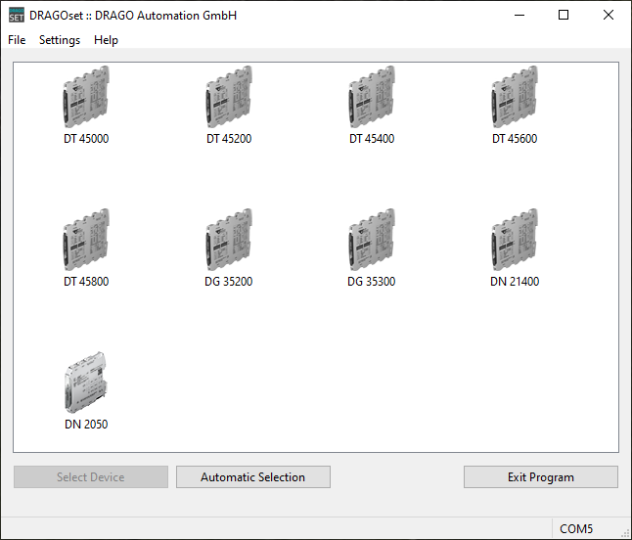Viewport: 632px width, 540px height.
Task: Choose the DT 45400 device icon
Action: 371,97
